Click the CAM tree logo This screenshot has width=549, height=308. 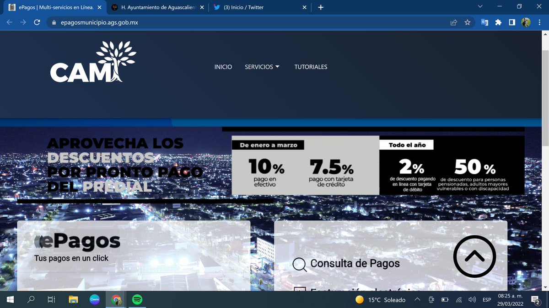(x=93, y=62)
